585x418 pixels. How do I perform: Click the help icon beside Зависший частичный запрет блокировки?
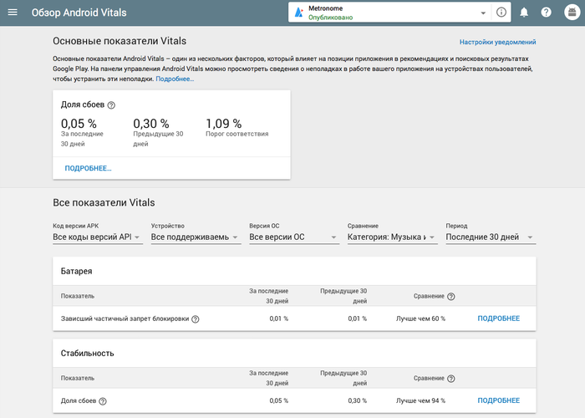tap(196, 319)
